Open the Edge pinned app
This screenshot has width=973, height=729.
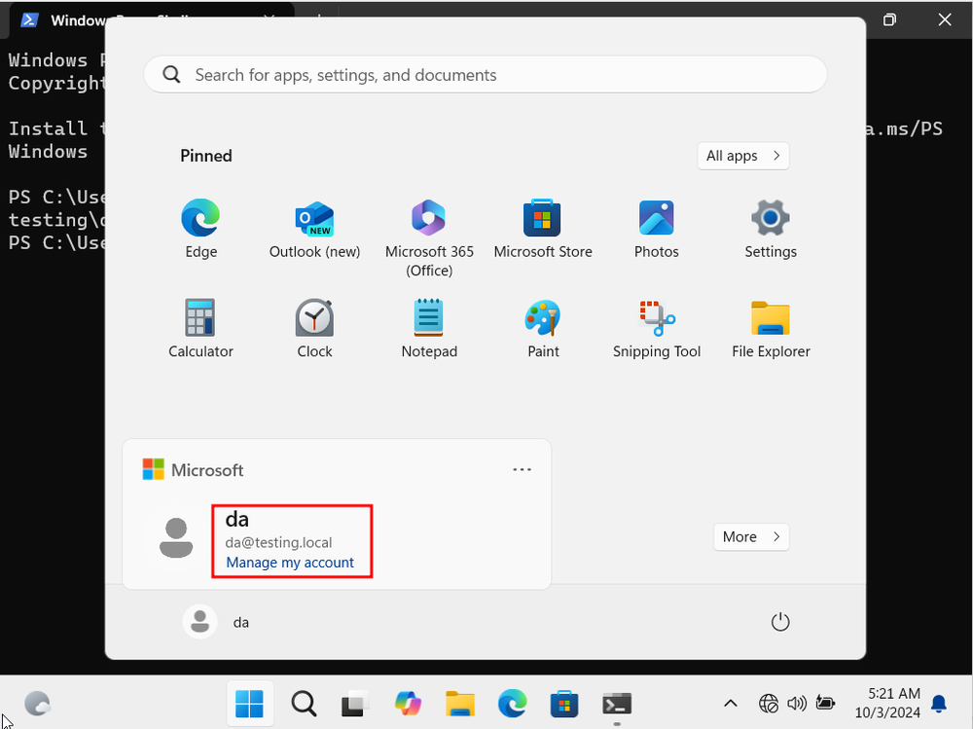pyautogui.click(x=200, y=229)
